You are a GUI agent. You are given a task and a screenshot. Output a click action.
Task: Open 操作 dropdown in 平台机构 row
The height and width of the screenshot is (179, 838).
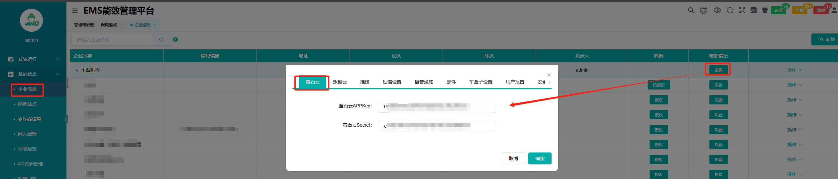794,70
